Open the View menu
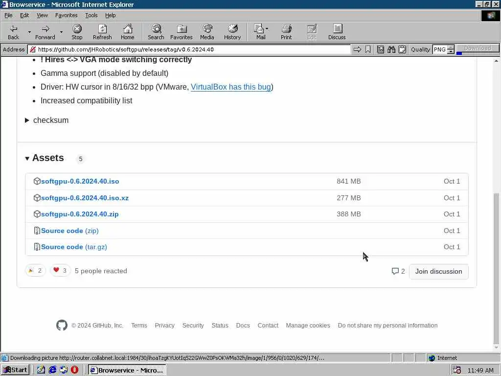501x376 pixels. tap(42, 15)
